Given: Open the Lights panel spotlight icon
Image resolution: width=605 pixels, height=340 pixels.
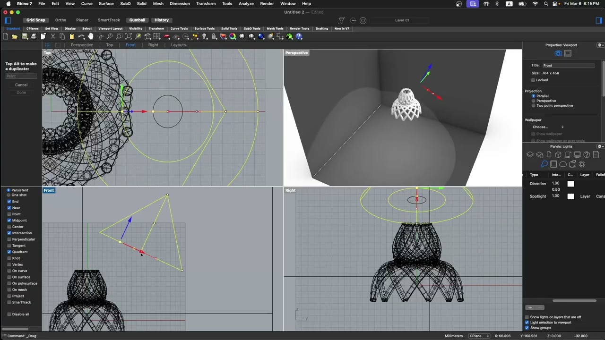Looking at the screenshot, I should point(544,164).
